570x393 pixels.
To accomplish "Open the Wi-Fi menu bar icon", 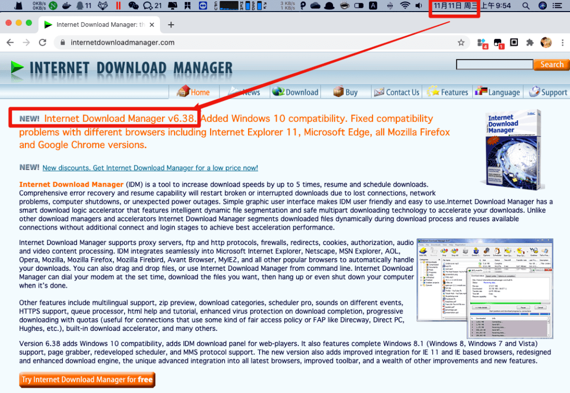I will click(405, 5).
